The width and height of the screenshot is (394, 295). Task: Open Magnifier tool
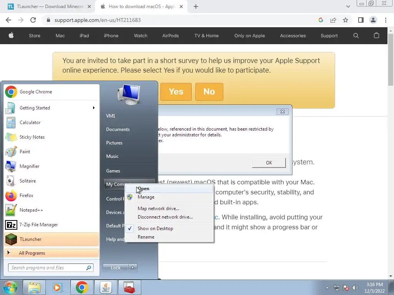click(52, 166)
